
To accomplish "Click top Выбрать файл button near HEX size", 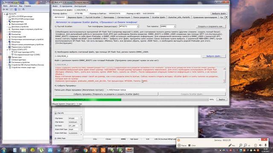I will [219, 14].
